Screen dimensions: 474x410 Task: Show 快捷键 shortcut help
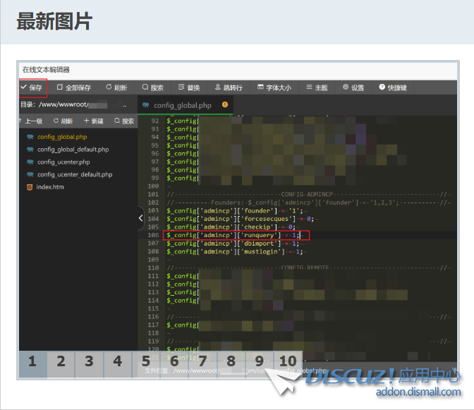tap(392, 88)
